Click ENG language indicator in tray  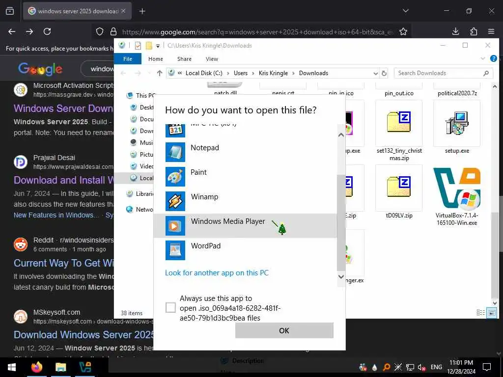[436, 367]
